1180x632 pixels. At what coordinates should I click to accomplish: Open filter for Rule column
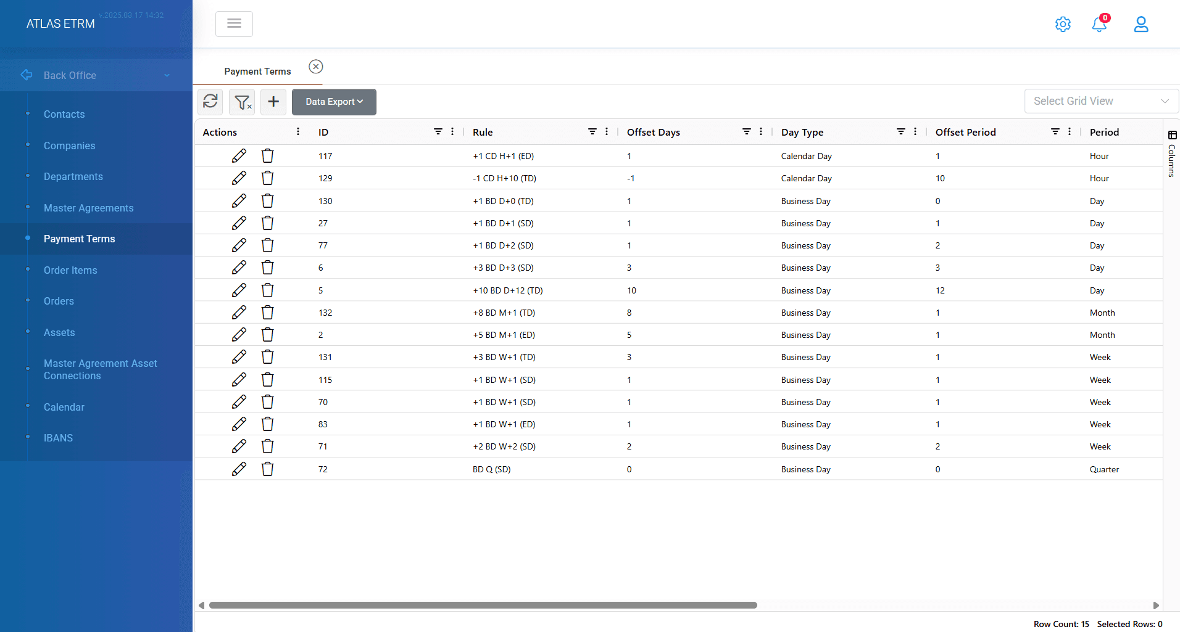[592, 132]
